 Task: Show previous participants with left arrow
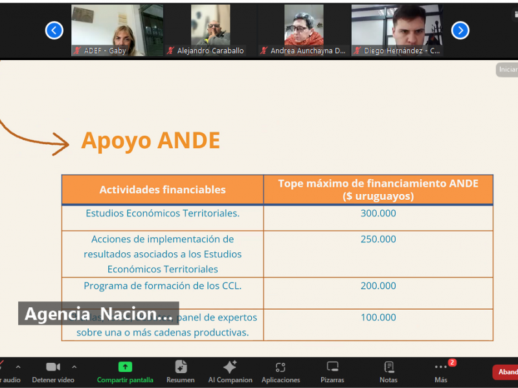[54, 30]
